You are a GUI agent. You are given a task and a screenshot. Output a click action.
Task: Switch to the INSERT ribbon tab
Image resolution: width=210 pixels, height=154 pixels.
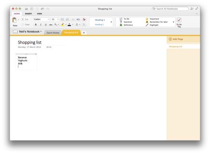click(29, 14)
